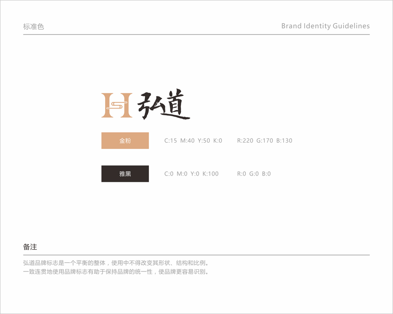Click the K:100 value for 雅黑
The width and height of the screenshot is (393, 314).
tap(211, 174)
